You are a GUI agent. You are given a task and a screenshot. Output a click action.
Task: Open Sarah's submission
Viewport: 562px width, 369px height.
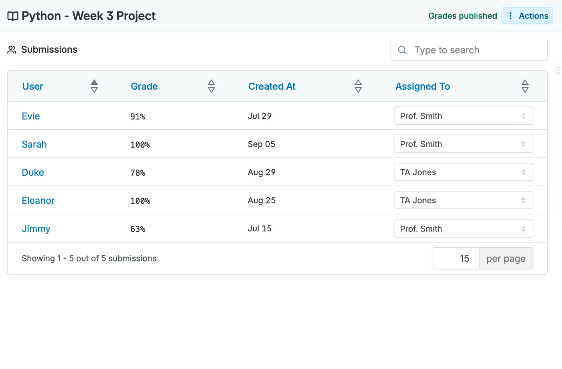click(x=34, y=144)
